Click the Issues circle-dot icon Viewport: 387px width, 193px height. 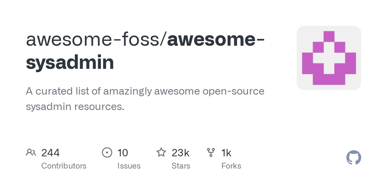point(107,152)
